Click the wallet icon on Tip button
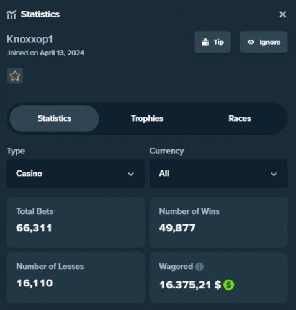The width and height of the screenshot is (296, 310). (205, 42)
